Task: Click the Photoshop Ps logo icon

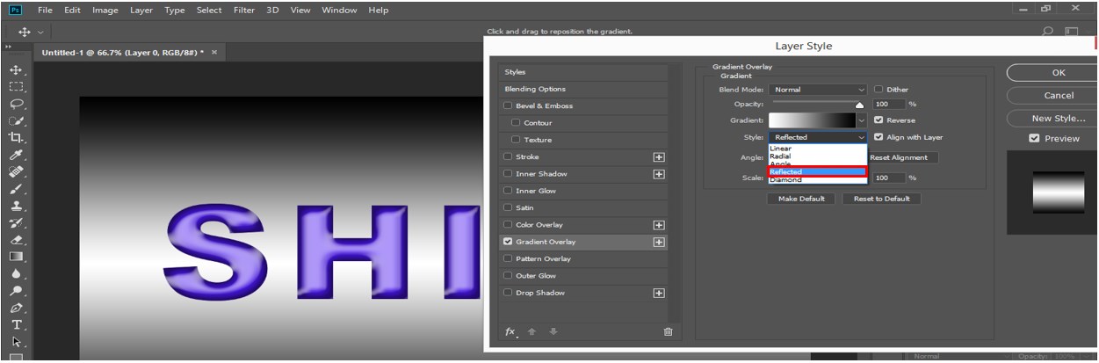Action: click(x=15, y=10)
